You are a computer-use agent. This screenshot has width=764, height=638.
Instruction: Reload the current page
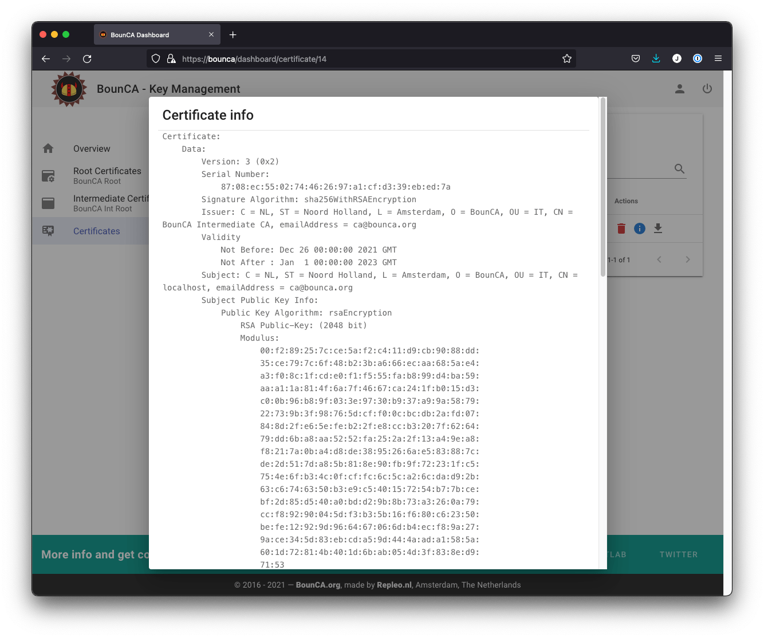[x=87, y=58]
